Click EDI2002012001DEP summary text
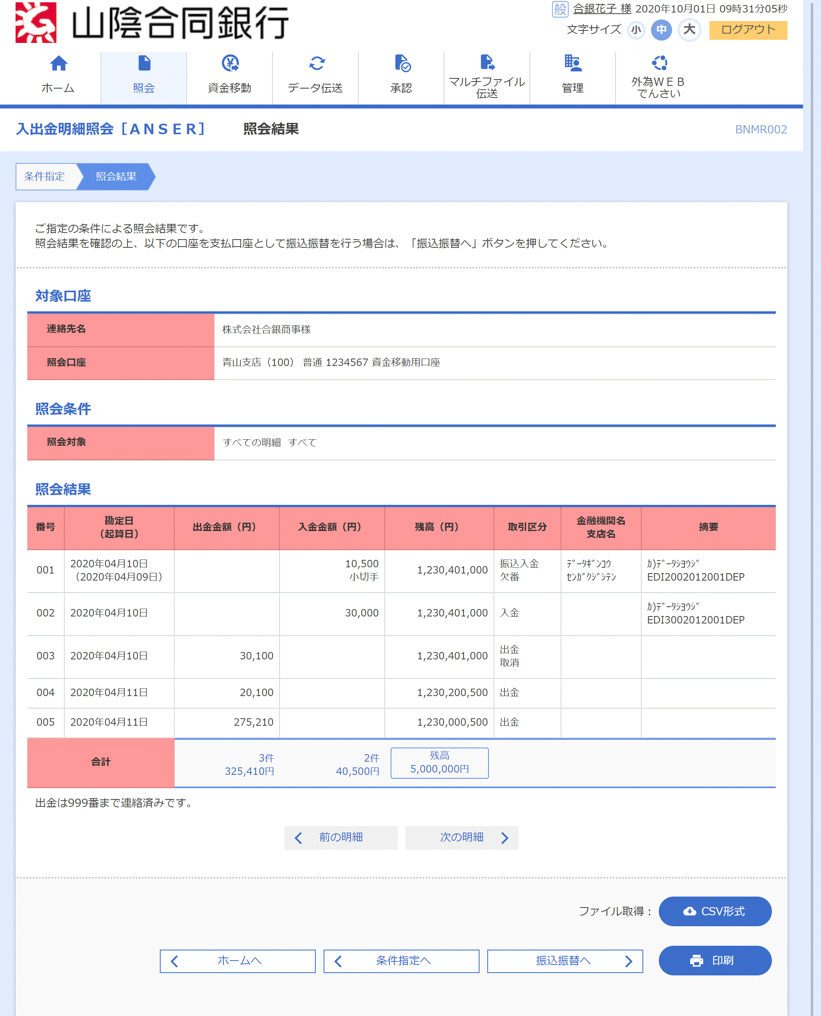The image size is (821, 1016). click(x=696, y=577)
